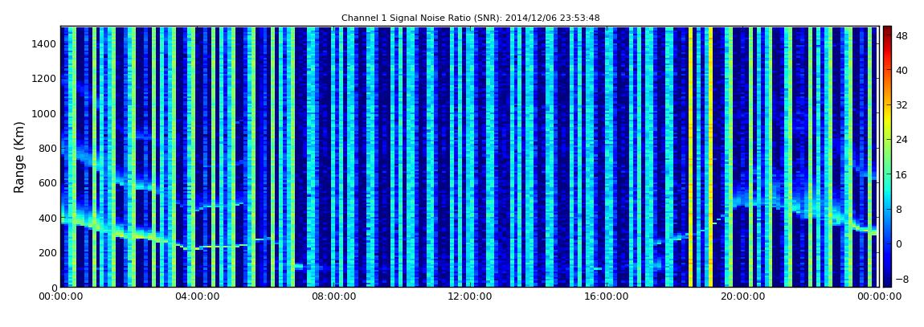Click the '1000' y-axis tick label

(x=45, y=113)
